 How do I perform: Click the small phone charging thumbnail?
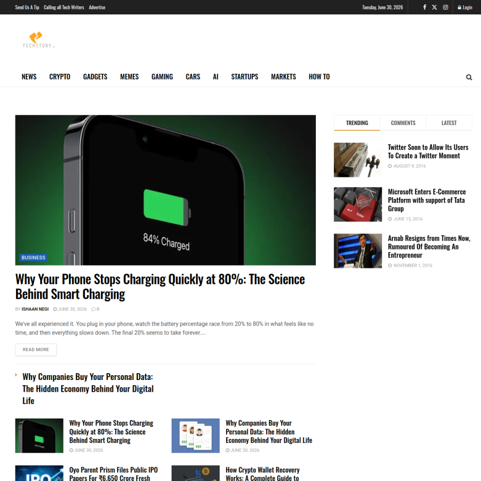(x=39, y=436)
